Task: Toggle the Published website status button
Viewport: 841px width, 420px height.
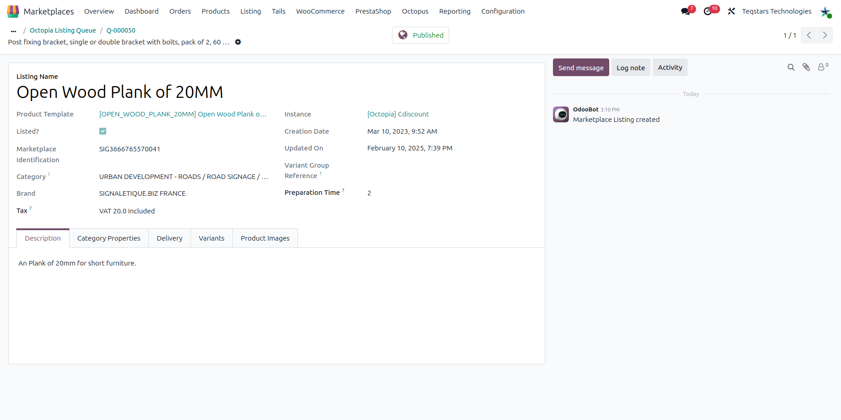Action: pyautogui.click(x=420, y=35)
